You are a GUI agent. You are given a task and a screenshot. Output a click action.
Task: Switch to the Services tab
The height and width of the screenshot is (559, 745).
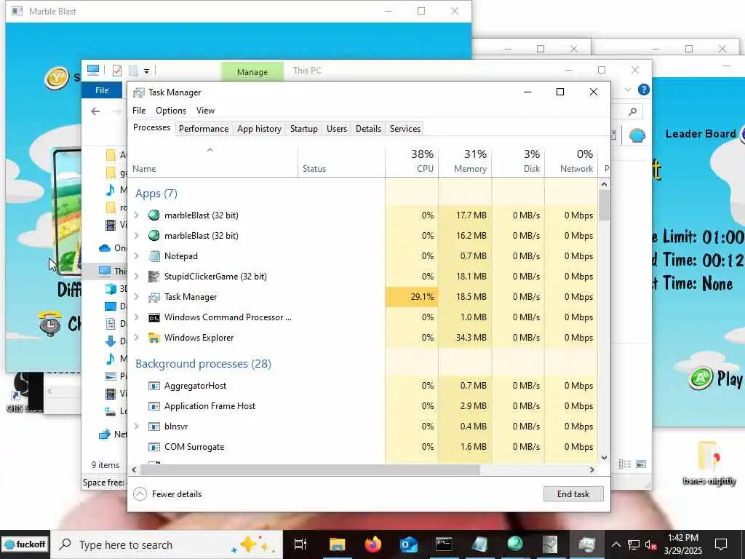[405, 129]
